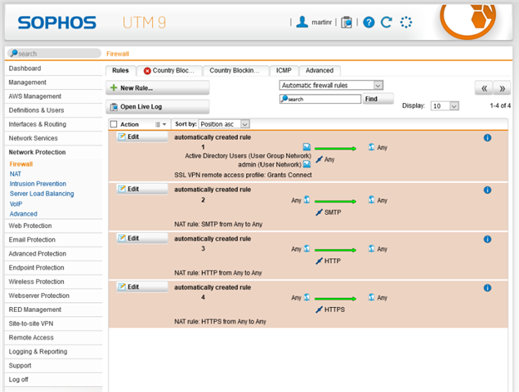Expand Definitions & Users menu section
The image size is (519, 392).
pos(36,110)
